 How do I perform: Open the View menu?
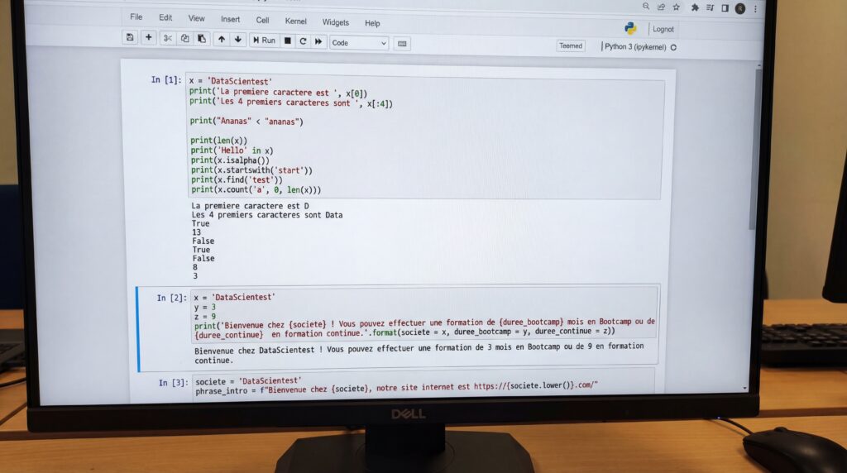197,18
